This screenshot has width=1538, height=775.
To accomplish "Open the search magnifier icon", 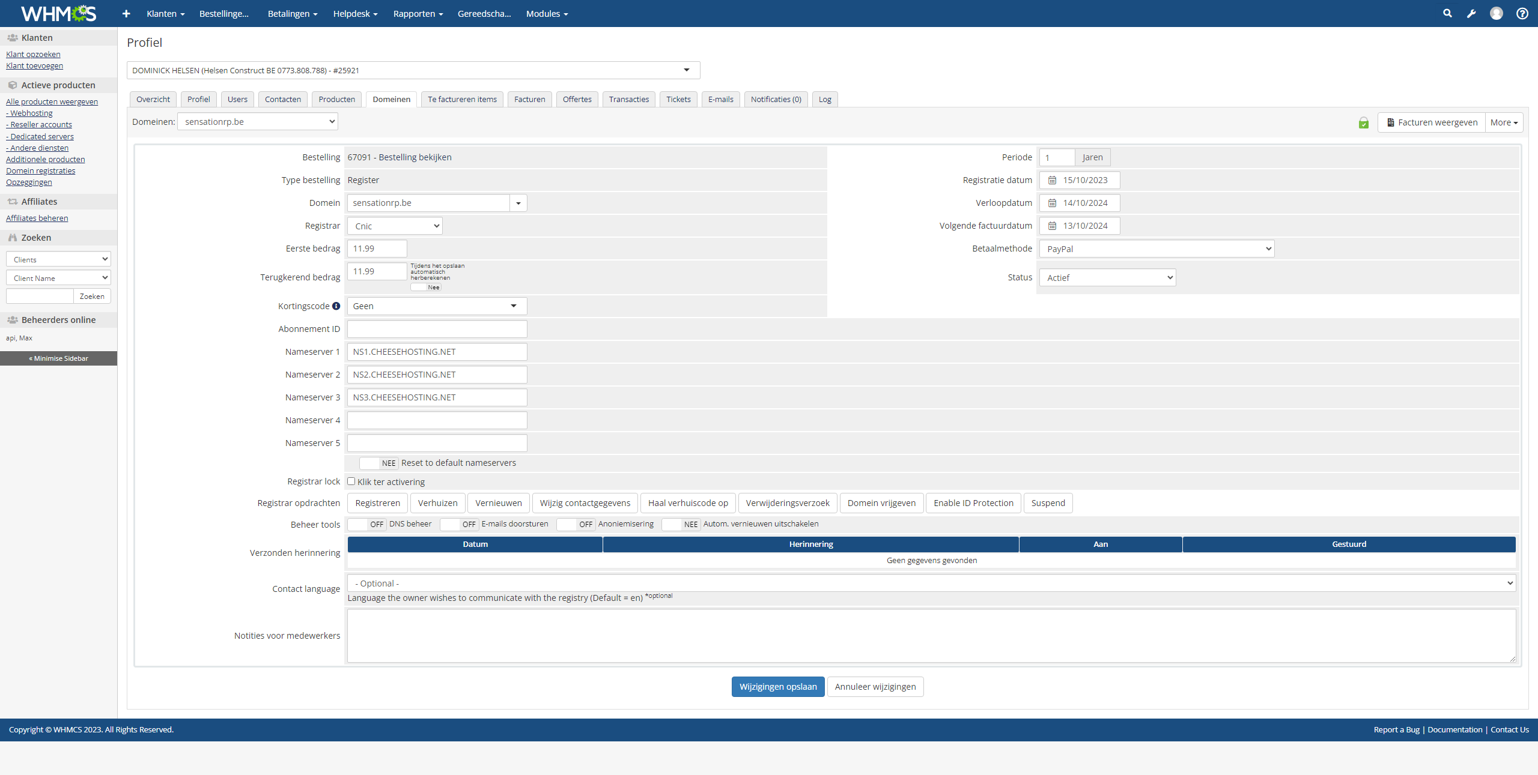I will [x=1447, y=13].
